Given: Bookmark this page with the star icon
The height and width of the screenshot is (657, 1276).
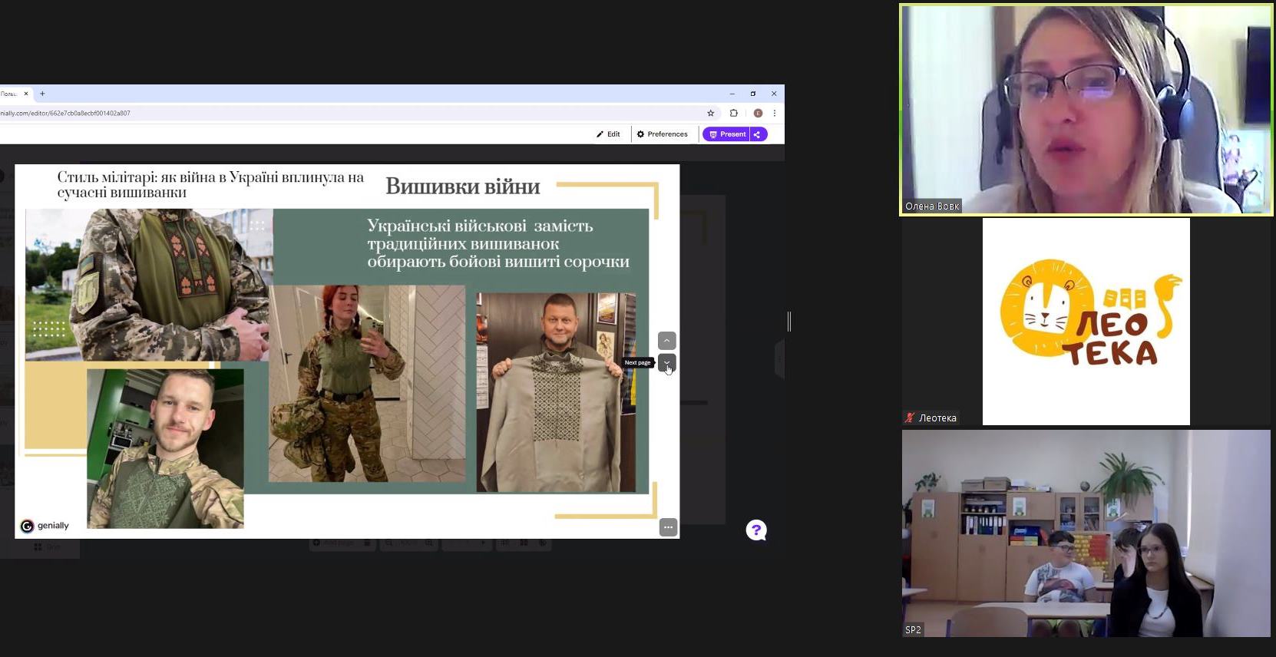Looking at the screenshot, I should [x=710, y=113].
